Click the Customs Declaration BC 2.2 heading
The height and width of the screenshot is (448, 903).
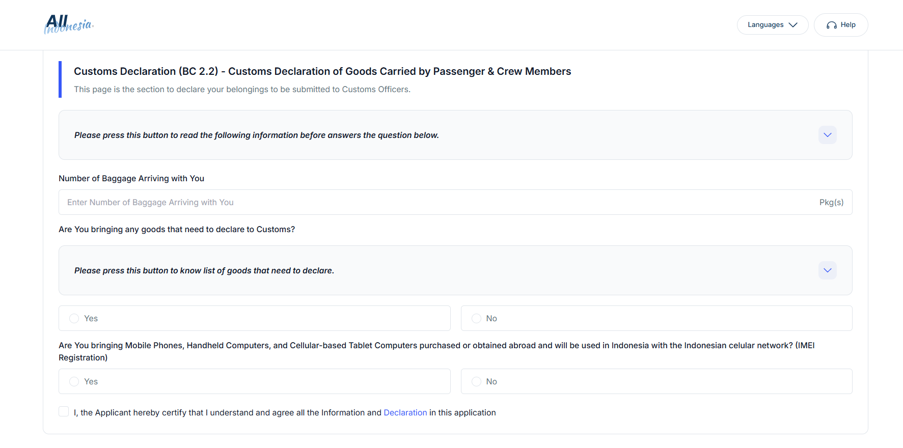(322, 71)
